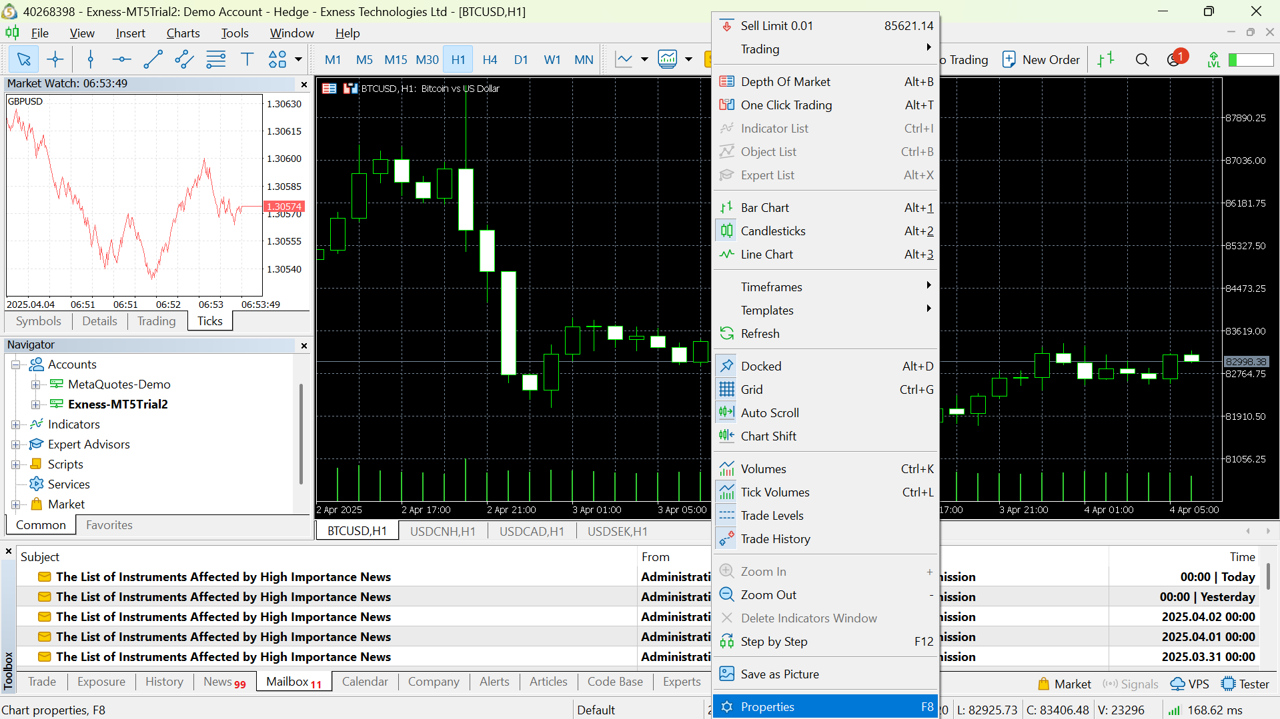This screenshot has height=719, width=1280.
Task: Toggle Docked chart option
Action: click(x=826, y=366)
